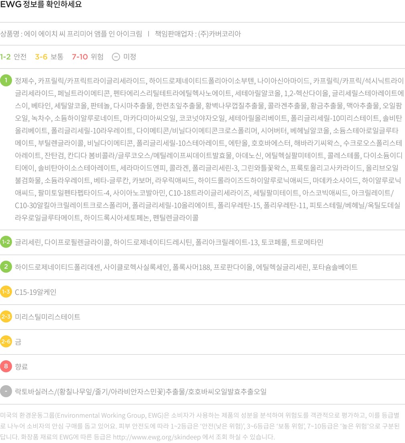Viewport: 405px width, 443px height.
Task: Click the 미정 circle-minus legend icon
Action: click(116, 57)
